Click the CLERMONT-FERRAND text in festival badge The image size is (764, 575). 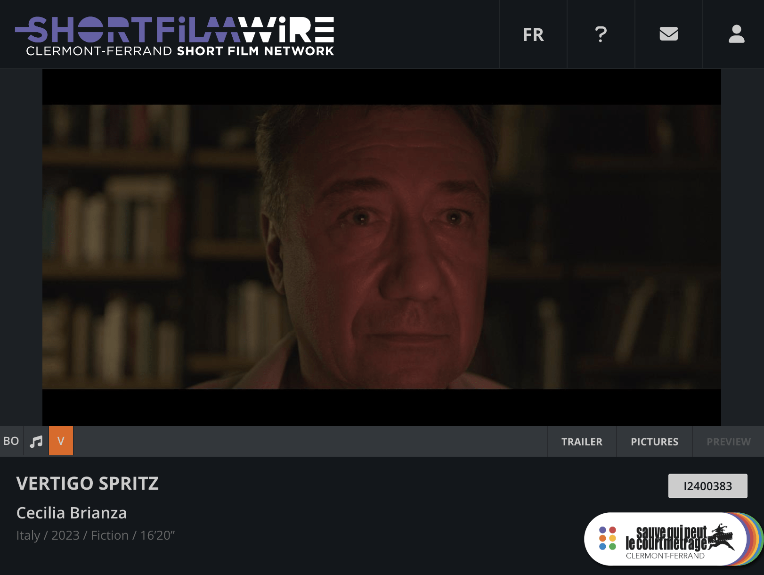click(x=665, y=556)
